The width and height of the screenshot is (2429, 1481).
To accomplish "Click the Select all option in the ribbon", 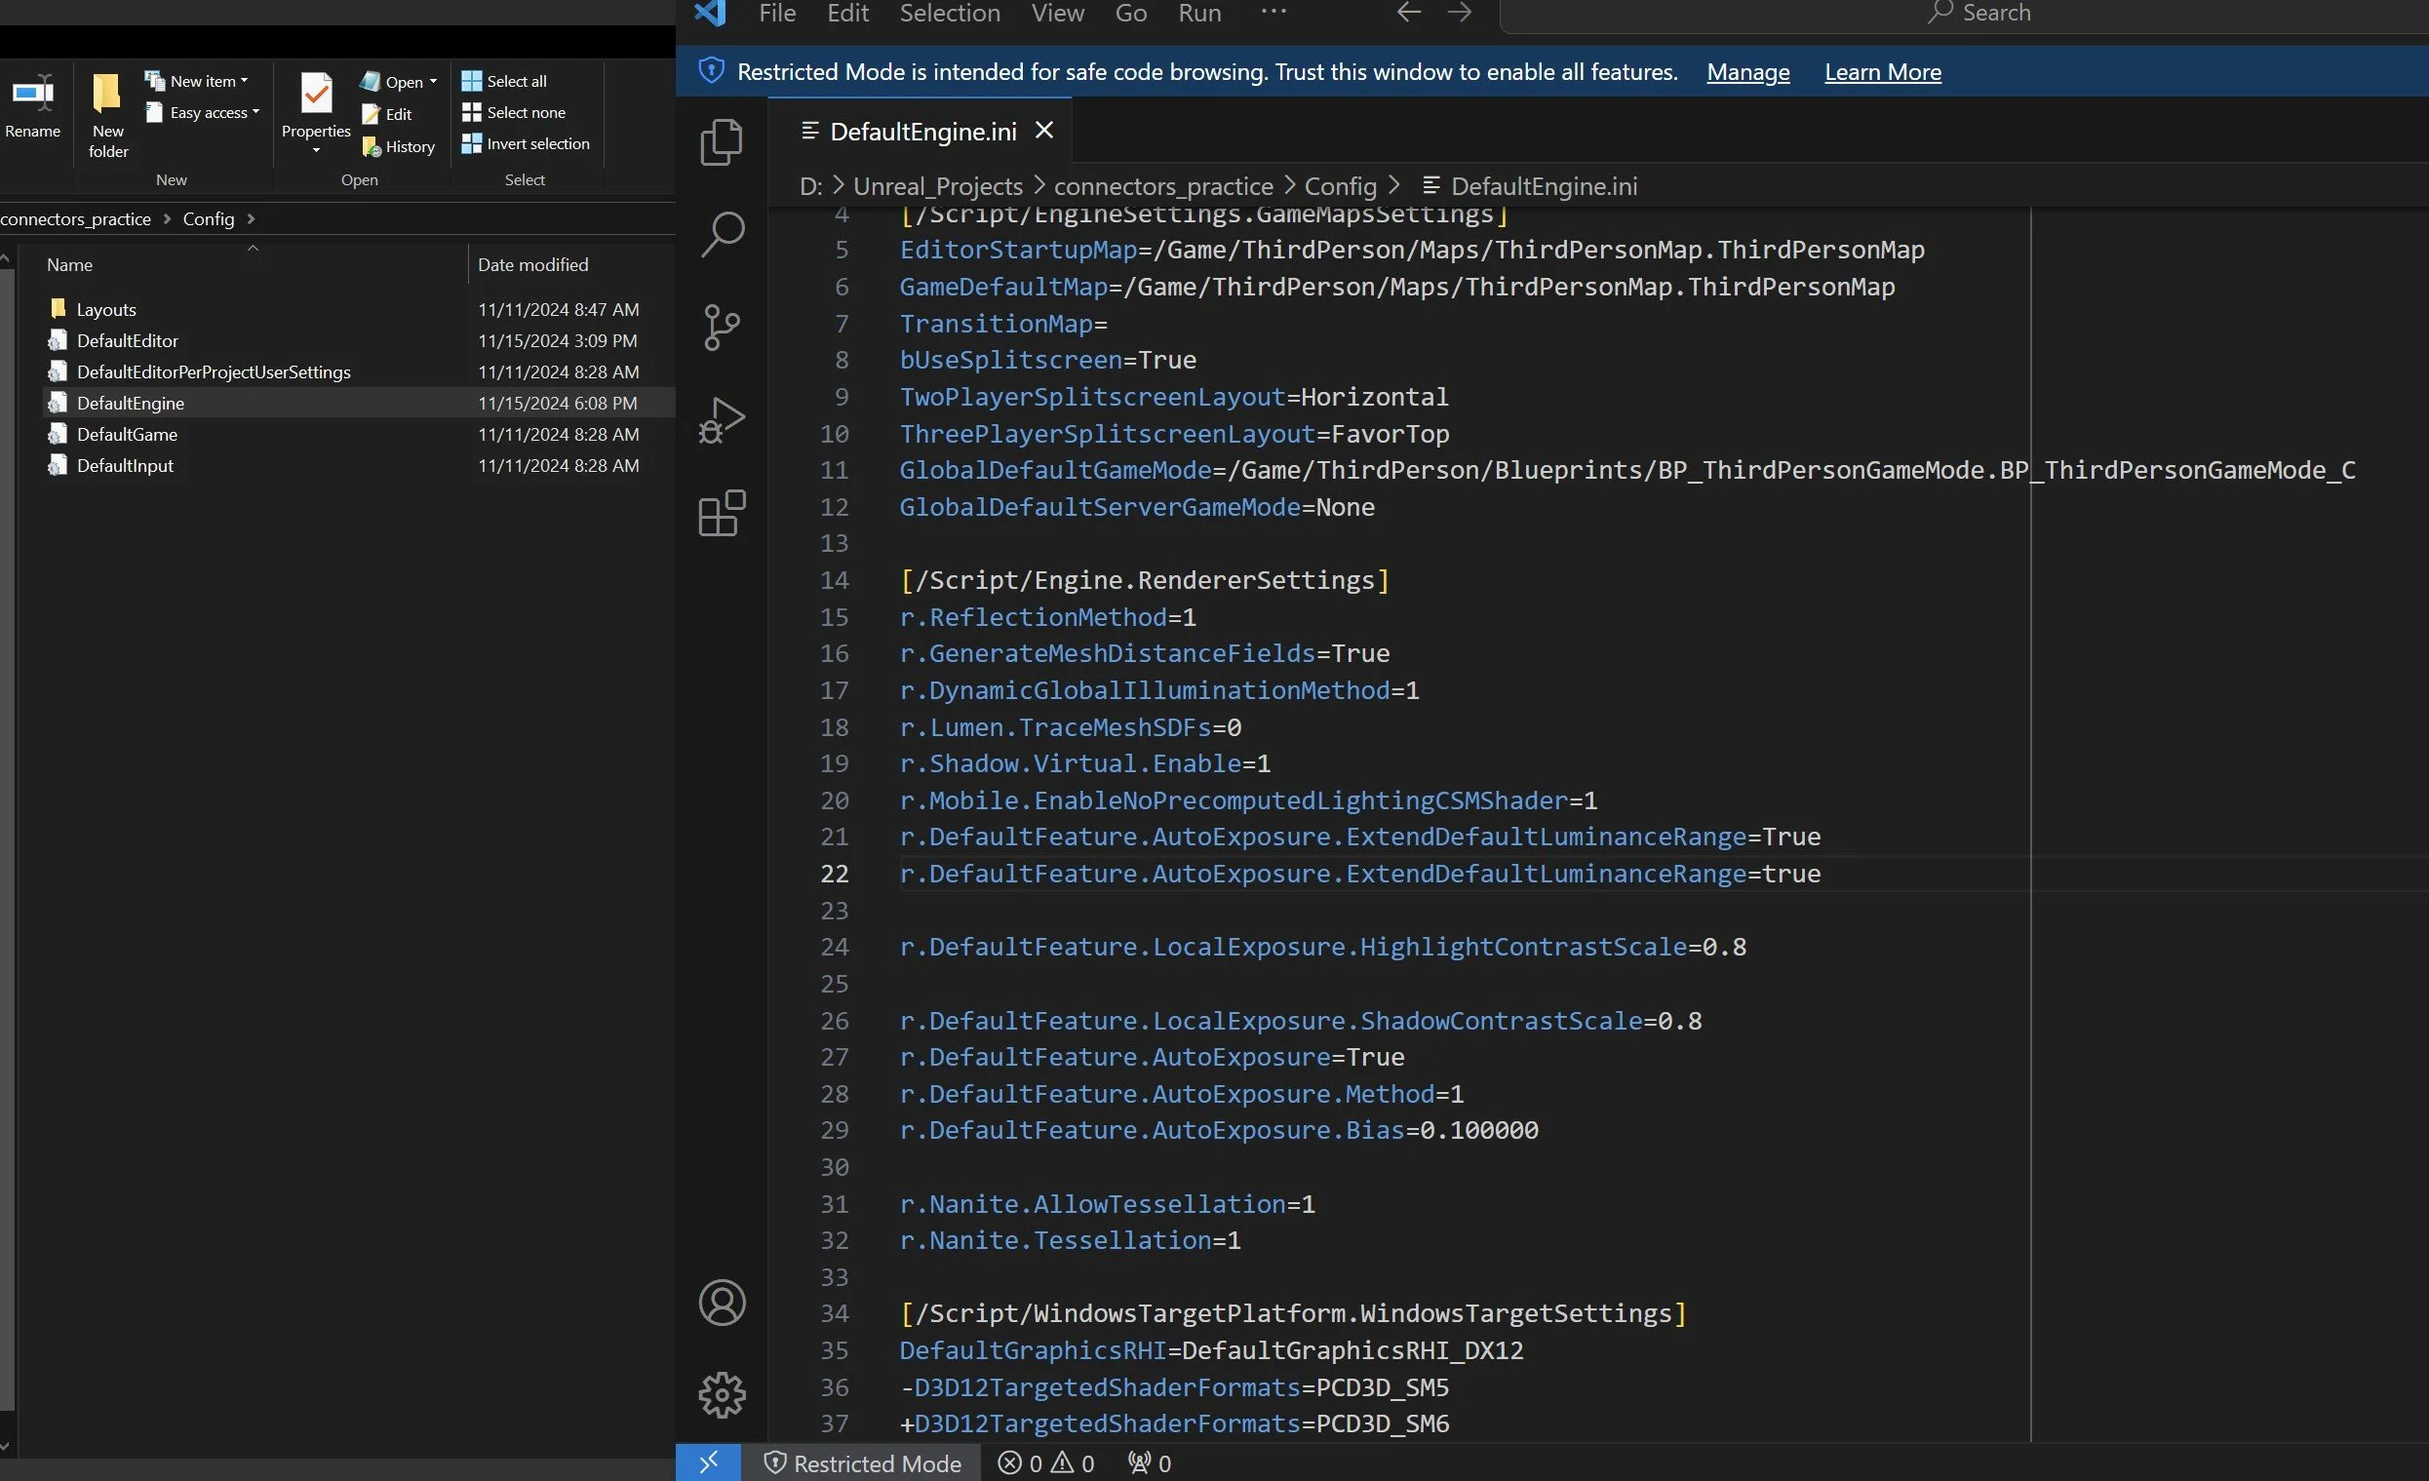I will (515, 81).
